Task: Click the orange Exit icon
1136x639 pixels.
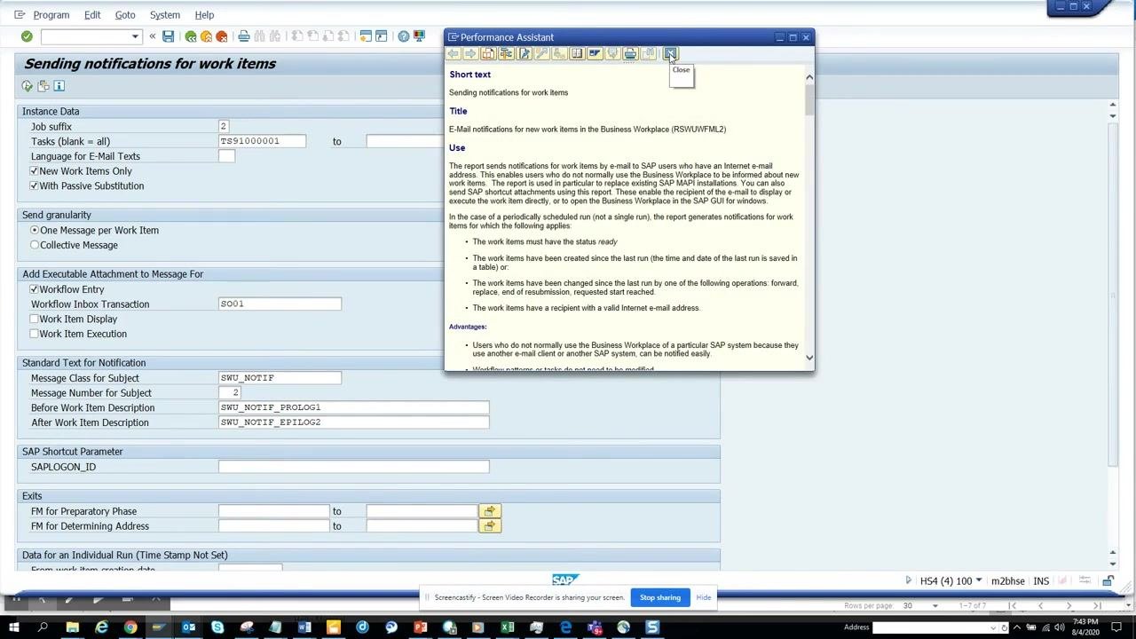Action: [206, 36]
